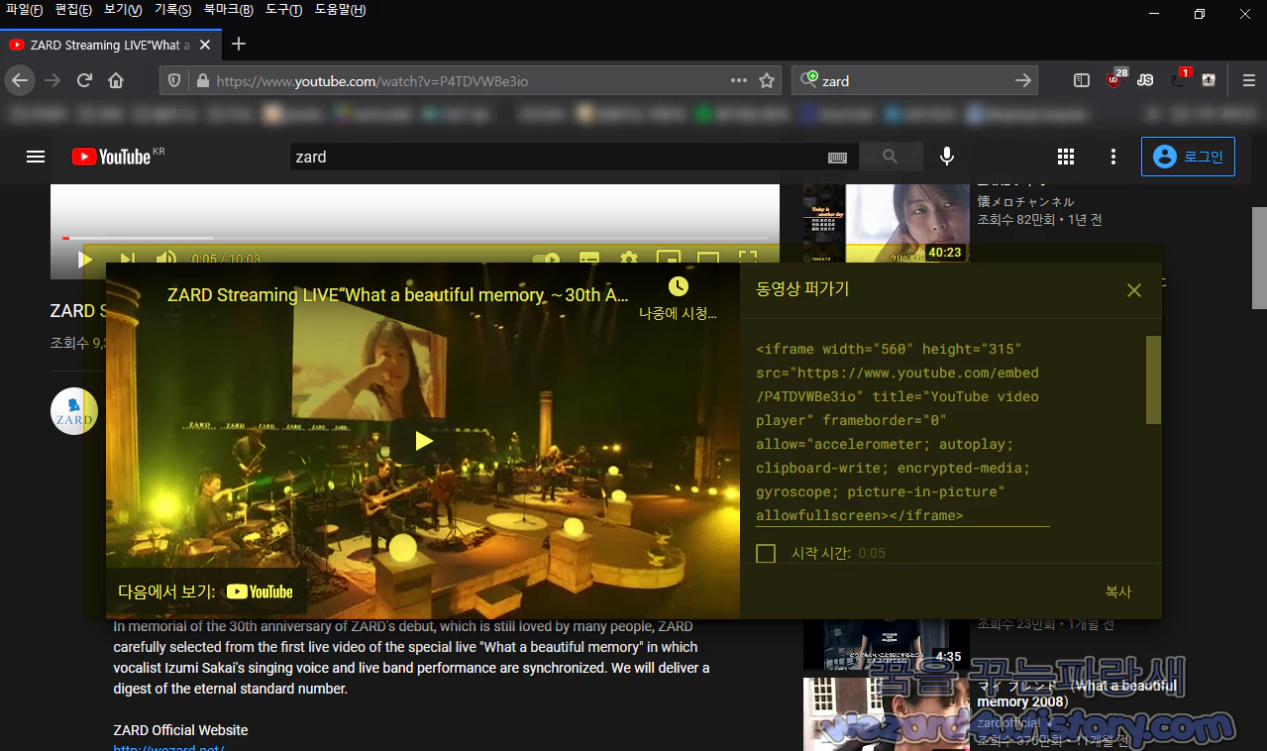The height and width of the screenshot is (751, 1267).
Task: Click the login (로그인) button
Action: coord(1188,157)
